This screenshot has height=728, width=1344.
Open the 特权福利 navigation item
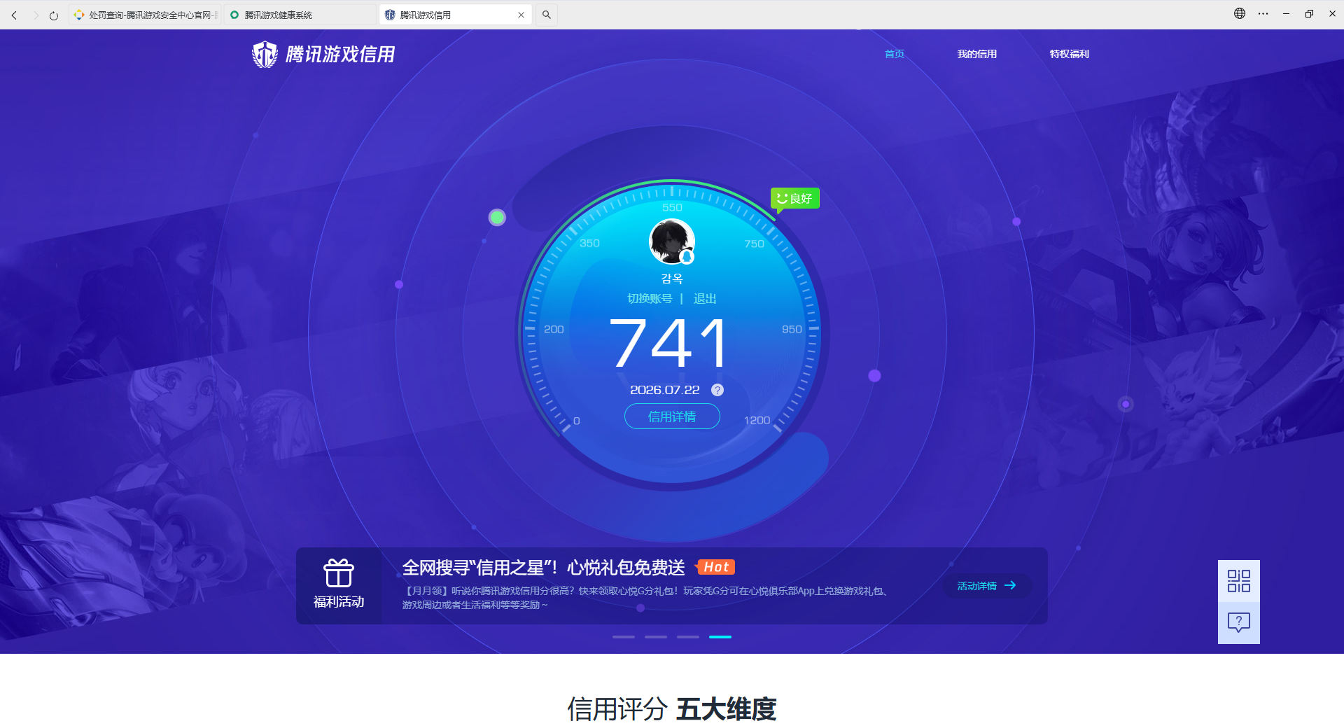(1070, 54)
